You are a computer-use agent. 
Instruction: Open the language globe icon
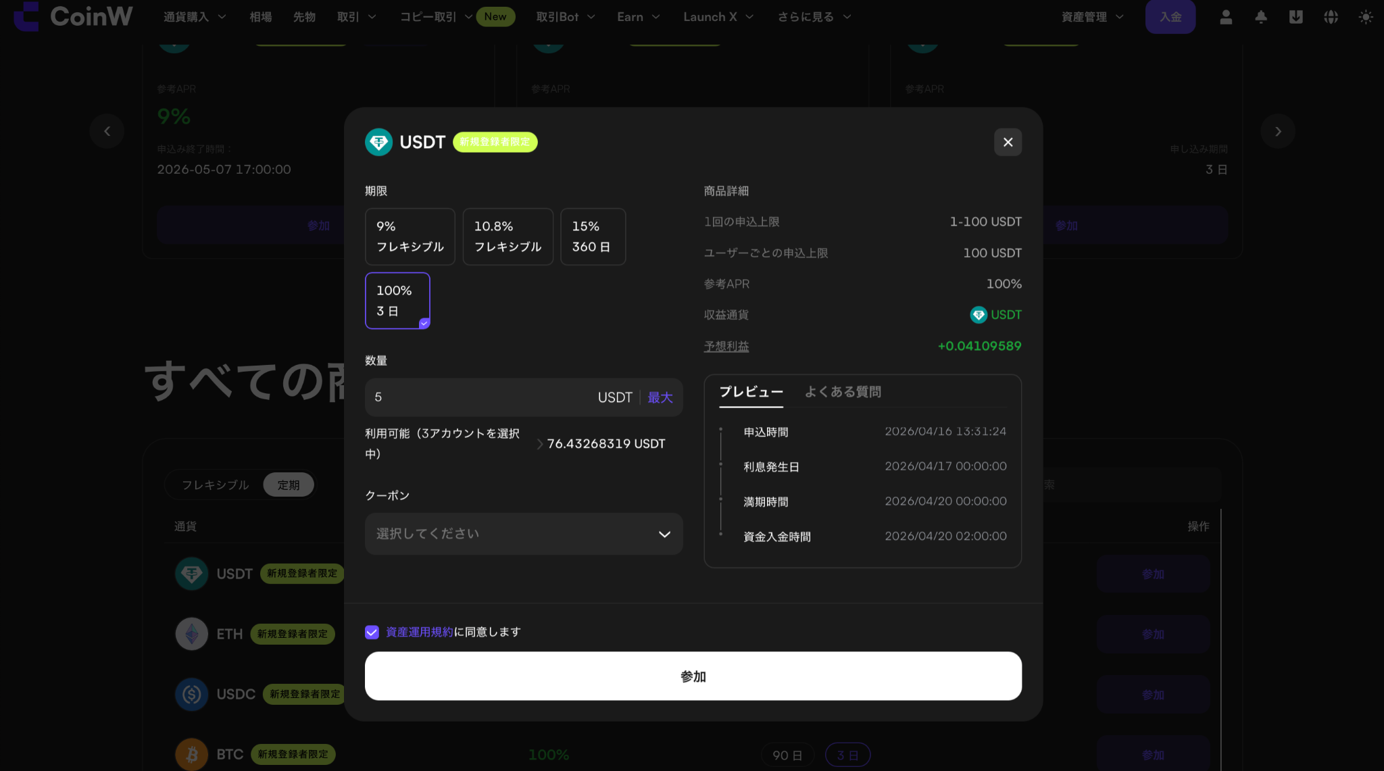[1331, 17]
